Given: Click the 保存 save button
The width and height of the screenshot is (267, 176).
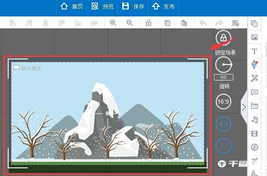Looking at the screenshot, I should pyautogui.click(x=133, y=6).
